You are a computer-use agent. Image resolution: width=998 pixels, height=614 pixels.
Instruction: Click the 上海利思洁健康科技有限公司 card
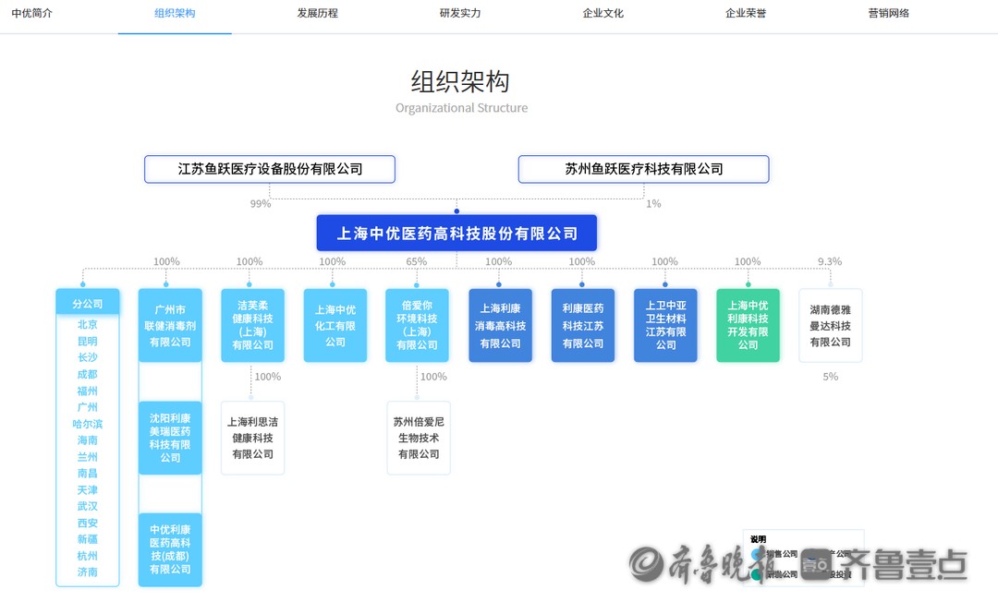click(252, 438)
